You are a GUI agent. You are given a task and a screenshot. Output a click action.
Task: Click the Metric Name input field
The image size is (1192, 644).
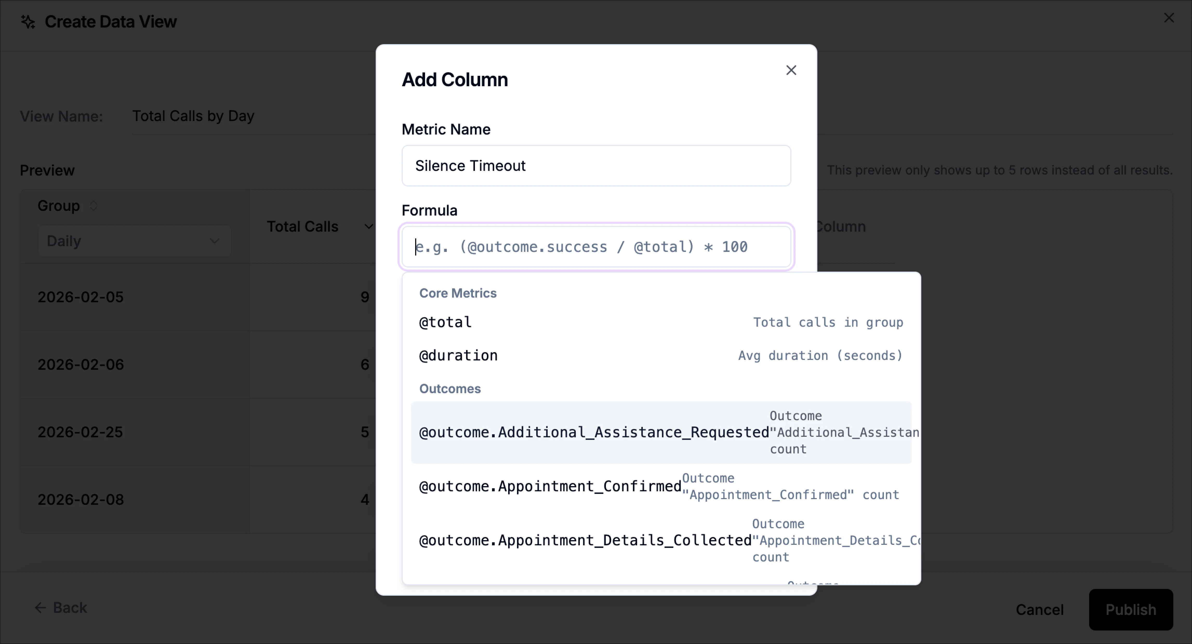595,166
